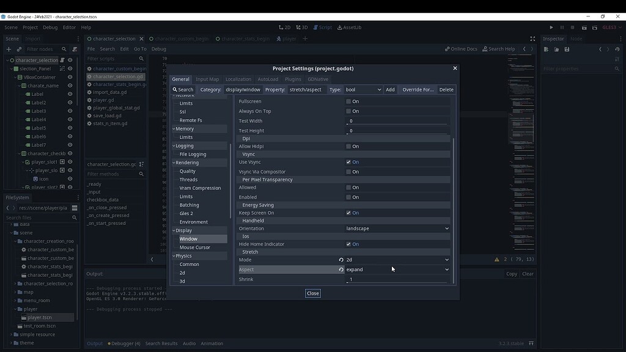Select the character_selection.gd script
Screen dimensions: 626x352
[117, 76]
